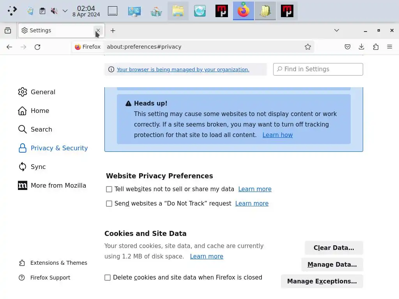Open the system settings taskbar icon
The image size is (399, 299).
pos(134,11)
